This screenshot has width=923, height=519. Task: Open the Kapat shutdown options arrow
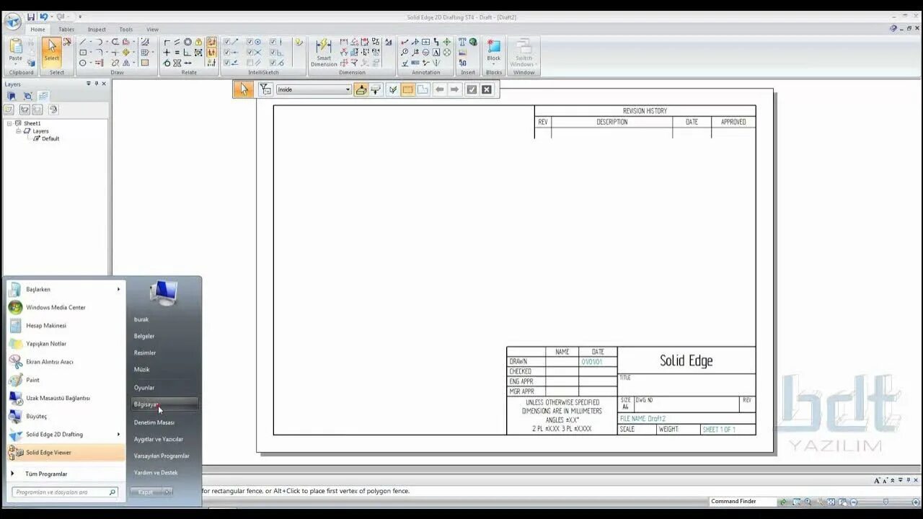(167, 492)
